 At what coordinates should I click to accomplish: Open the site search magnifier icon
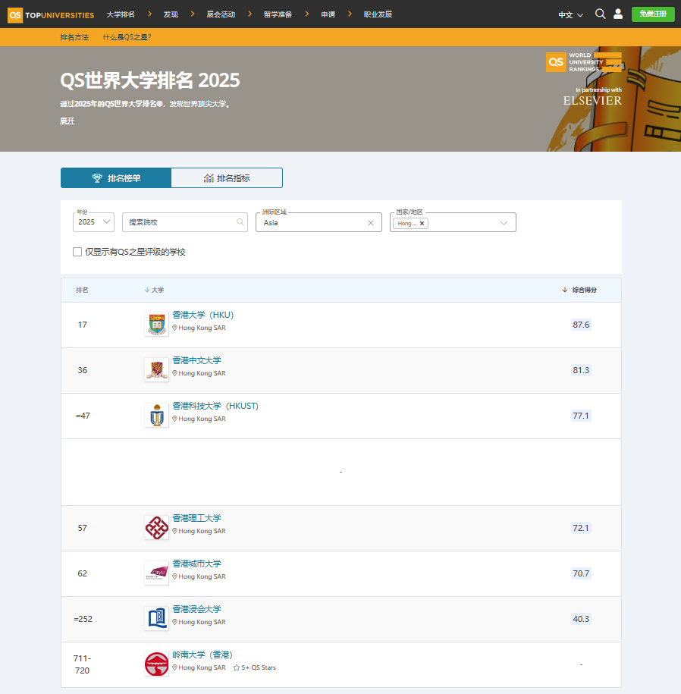click(x=600, y=14)
